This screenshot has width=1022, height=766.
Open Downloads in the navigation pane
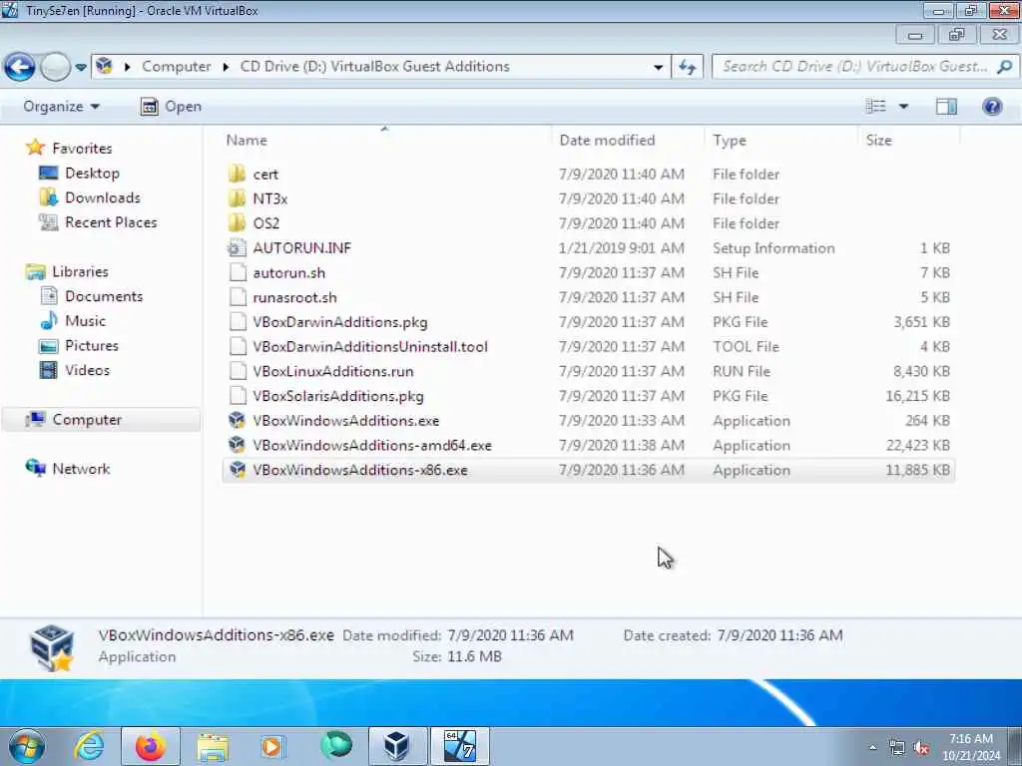[103, 198]
